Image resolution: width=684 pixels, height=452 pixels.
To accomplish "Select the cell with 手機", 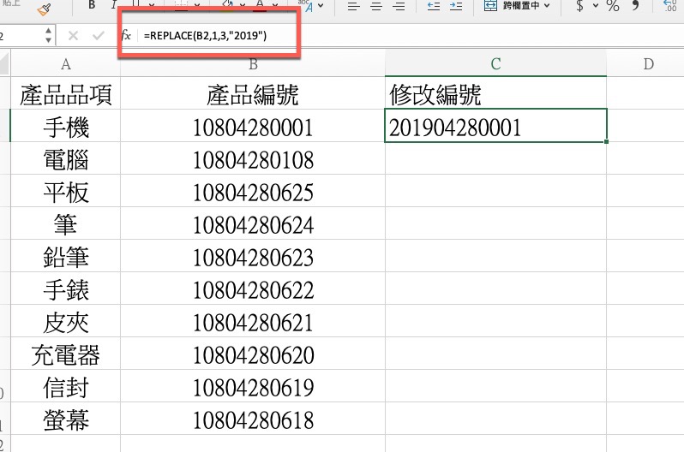I will (x=65, y=126).
